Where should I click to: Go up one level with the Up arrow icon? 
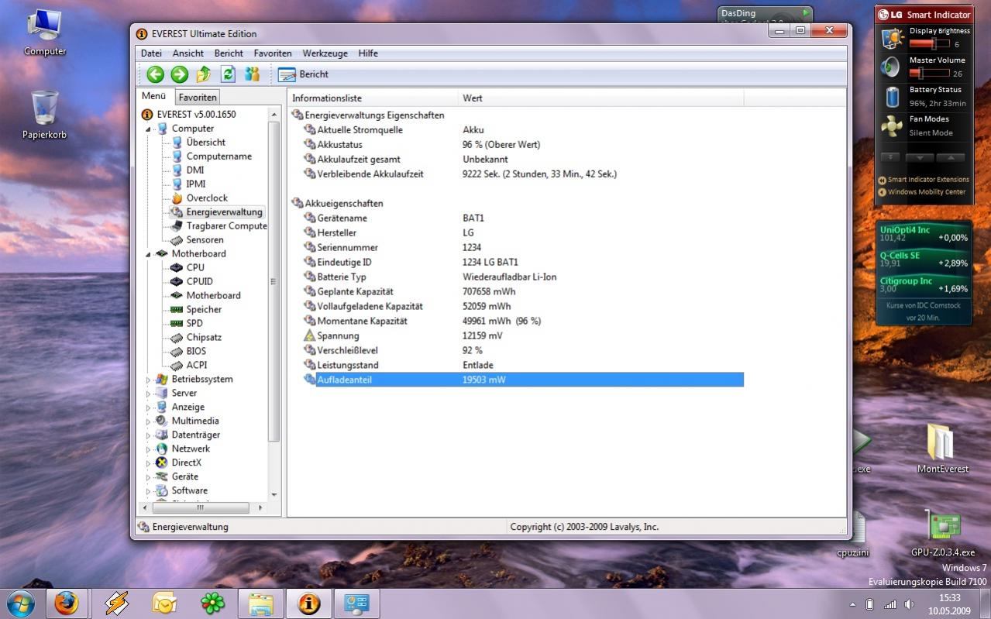click(x=204, y=74)
